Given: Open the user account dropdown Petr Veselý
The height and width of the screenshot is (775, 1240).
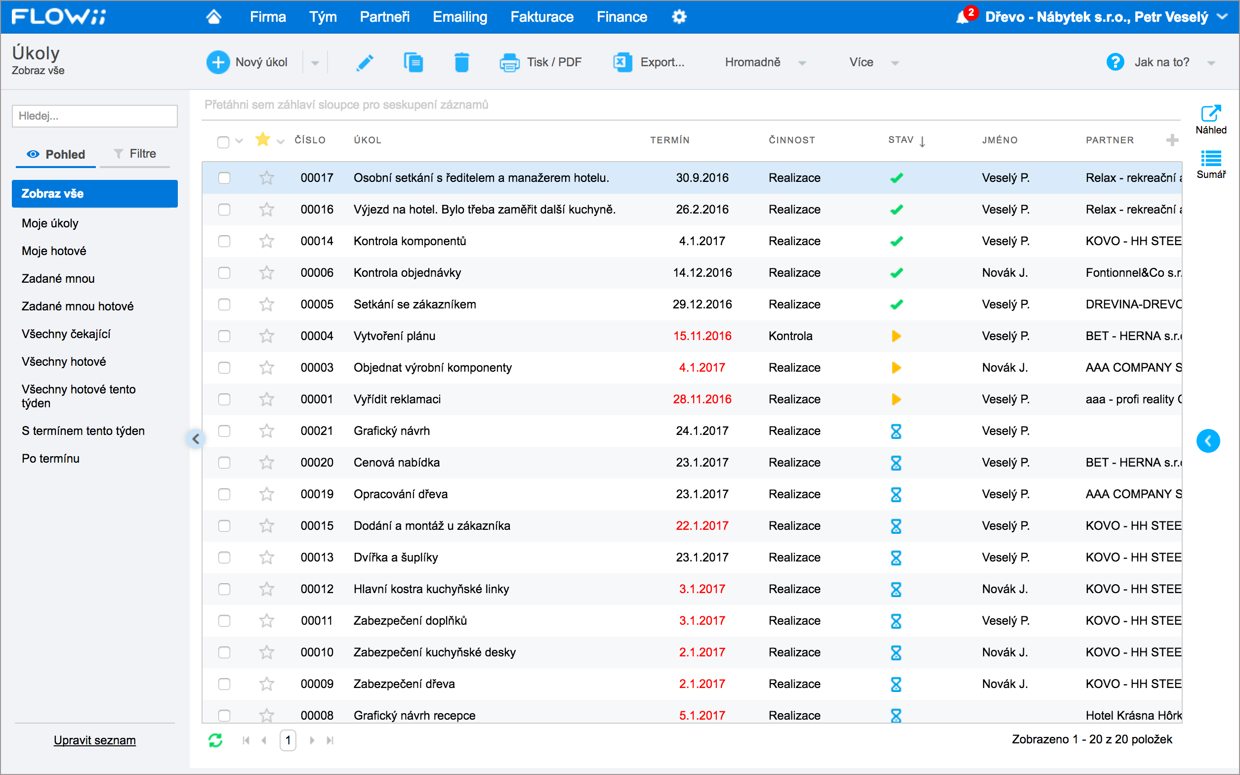Looking at the screenshot, I should (1222, 16).
